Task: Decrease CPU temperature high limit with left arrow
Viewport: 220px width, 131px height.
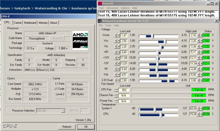Action: [198, 114]
